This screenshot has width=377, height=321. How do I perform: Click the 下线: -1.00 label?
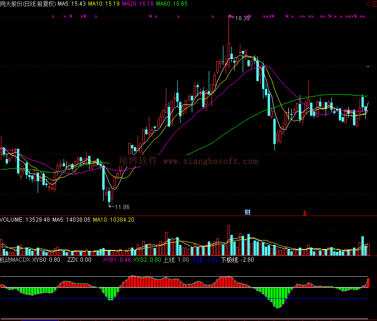(x=205, y=260)
